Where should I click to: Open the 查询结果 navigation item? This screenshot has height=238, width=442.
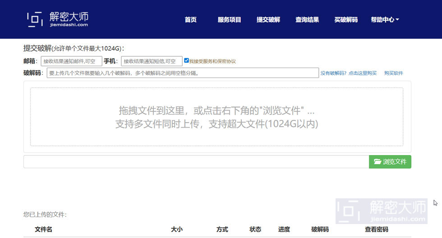pyautogui.click(x=307, y=20)
